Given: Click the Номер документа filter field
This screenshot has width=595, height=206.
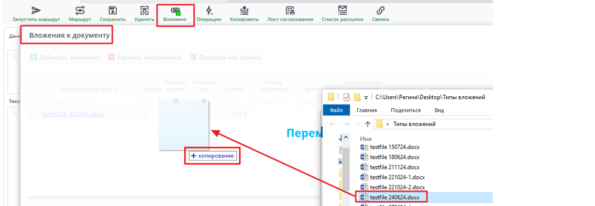Looking at the screenshot, I should 274,101.
